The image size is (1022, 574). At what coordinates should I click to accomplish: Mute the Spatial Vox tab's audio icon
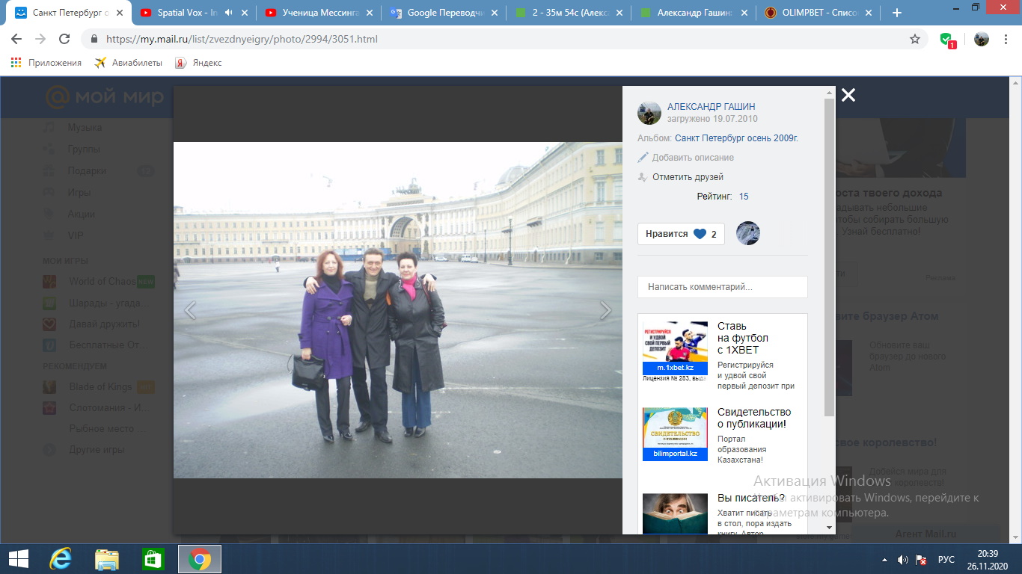[228, 13]
